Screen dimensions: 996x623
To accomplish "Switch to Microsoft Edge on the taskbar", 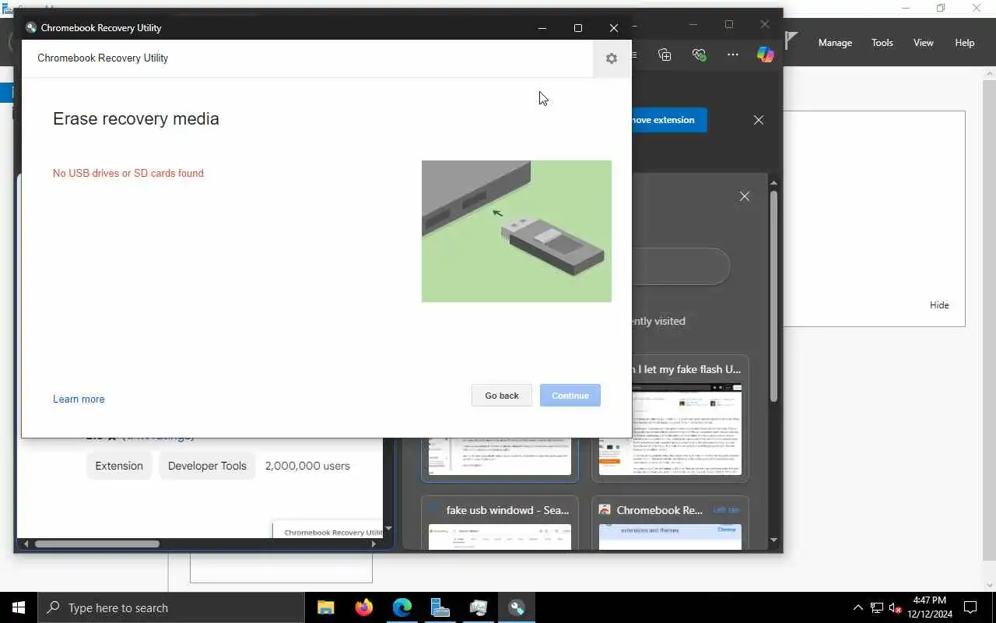I will click(402, 607).
